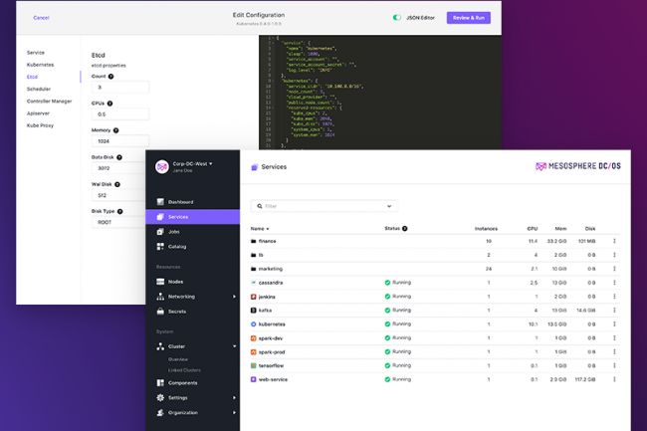Click the Cancel link
Image resolution: width=647 pixels, height=431 pixels.
41,18
